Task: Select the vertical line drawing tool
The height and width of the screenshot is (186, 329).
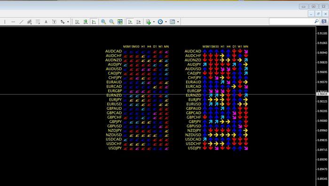Action: pos(5,22)
